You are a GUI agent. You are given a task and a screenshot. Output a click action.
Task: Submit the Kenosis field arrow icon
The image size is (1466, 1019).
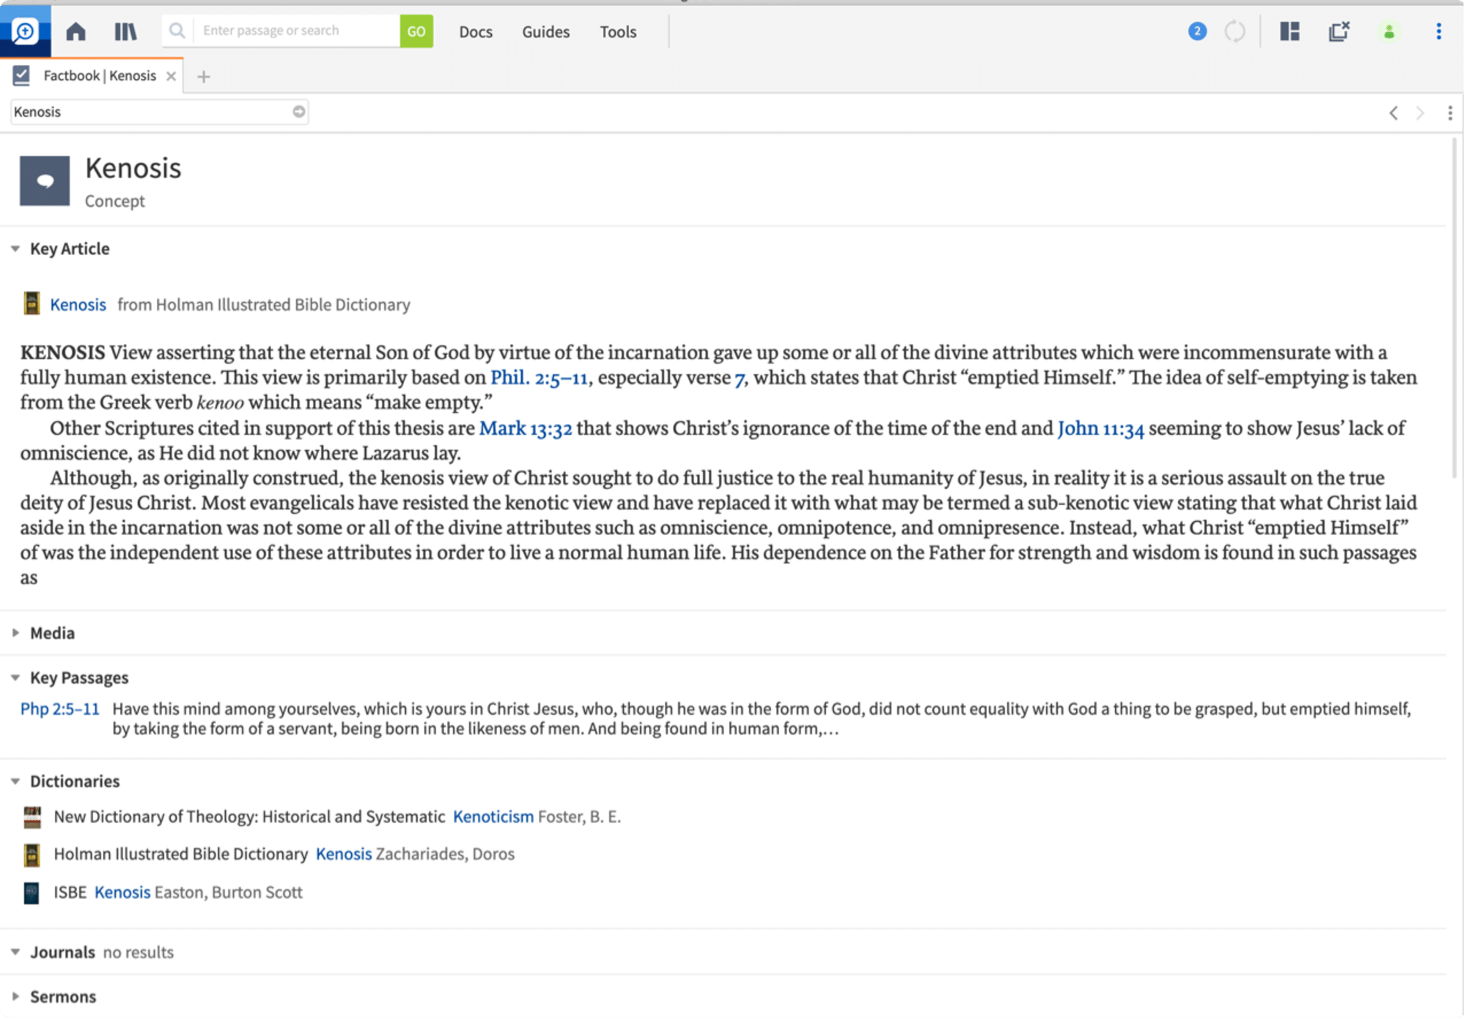click(x=298, y=111)
